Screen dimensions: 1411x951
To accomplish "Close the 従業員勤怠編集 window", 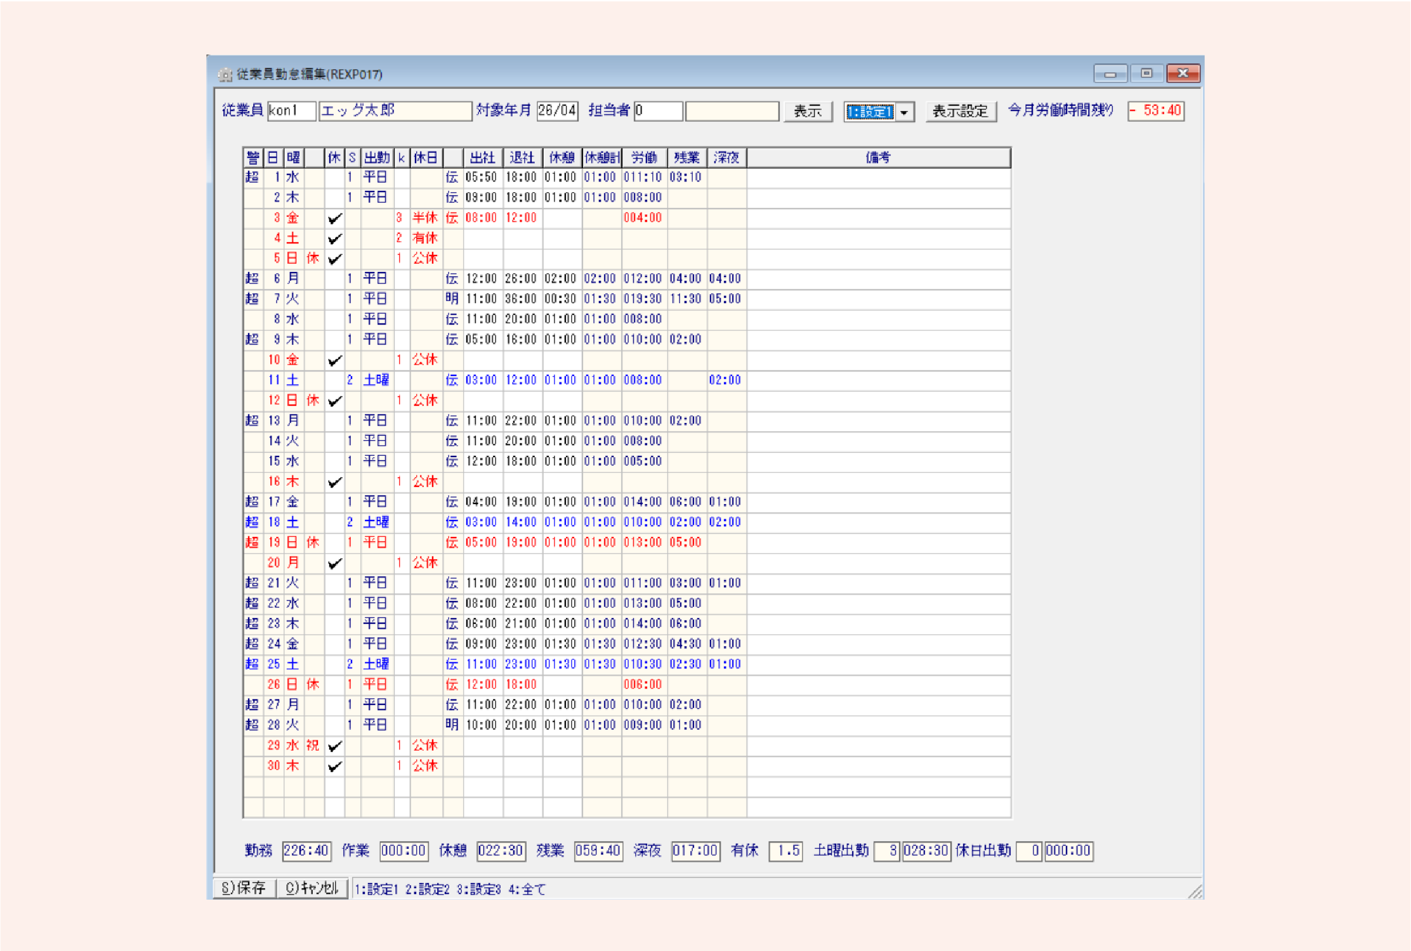I will click(x=1183, y=74).
